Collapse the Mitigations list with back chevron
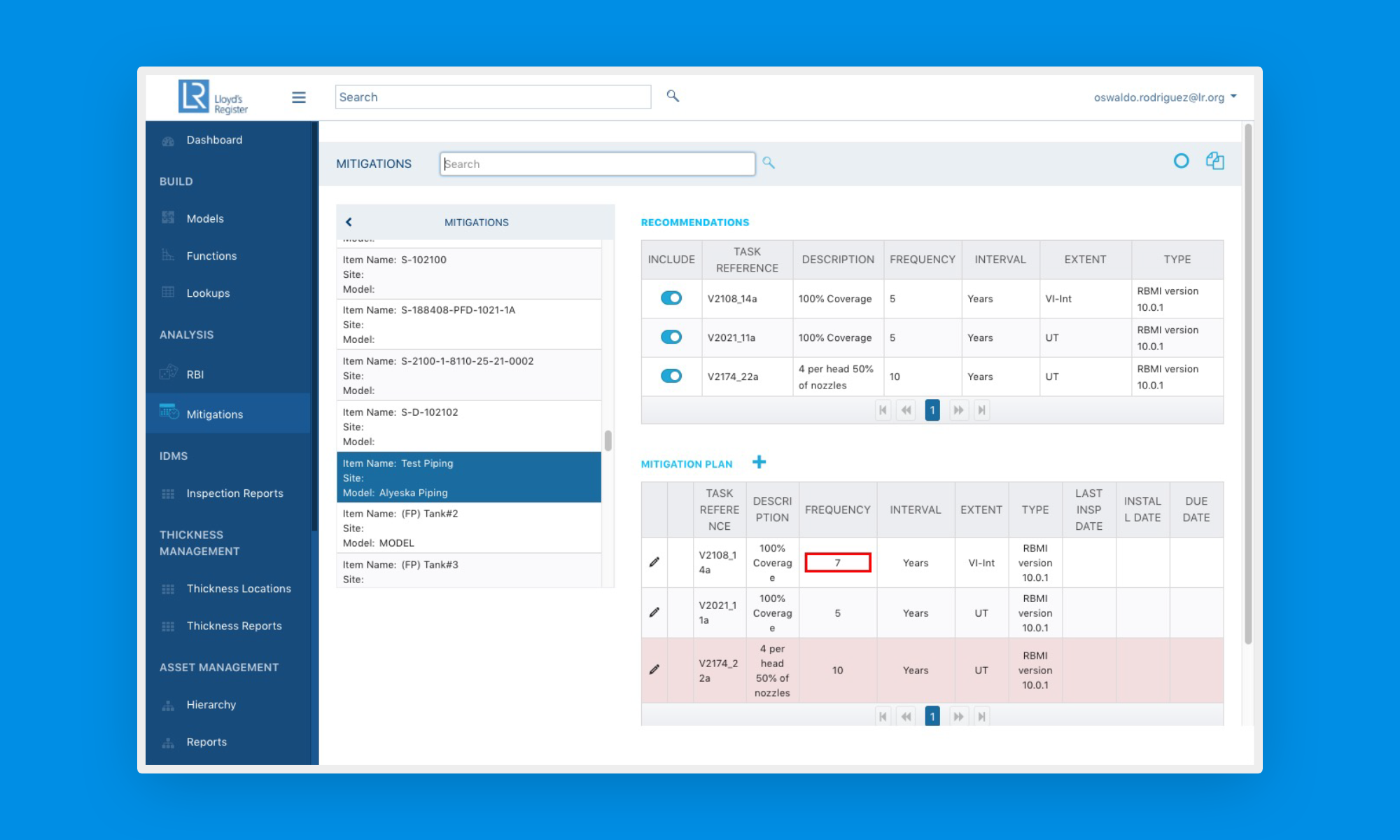 tap(349, 222)
